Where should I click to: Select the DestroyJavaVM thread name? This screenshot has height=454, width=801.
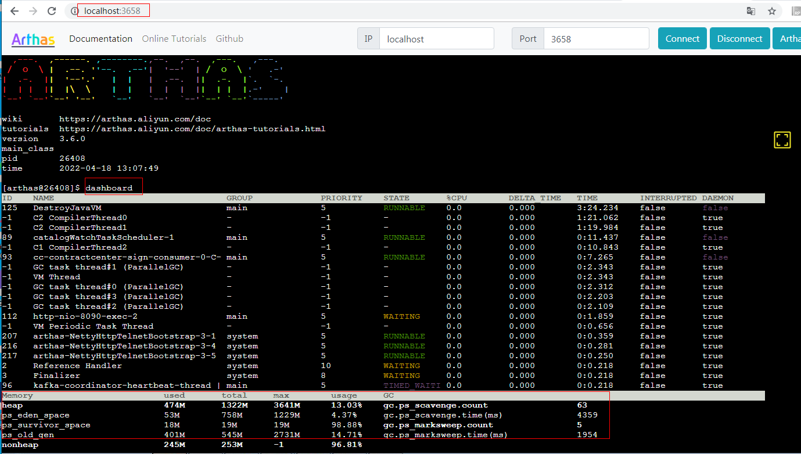(x=67, y=208)
